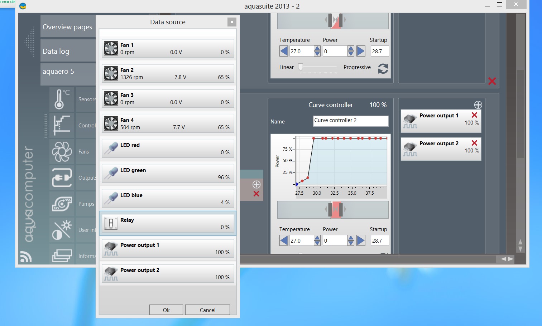Close the Data source dialog
The width and height of the screenshot is (542, 326).
(232, 22)
